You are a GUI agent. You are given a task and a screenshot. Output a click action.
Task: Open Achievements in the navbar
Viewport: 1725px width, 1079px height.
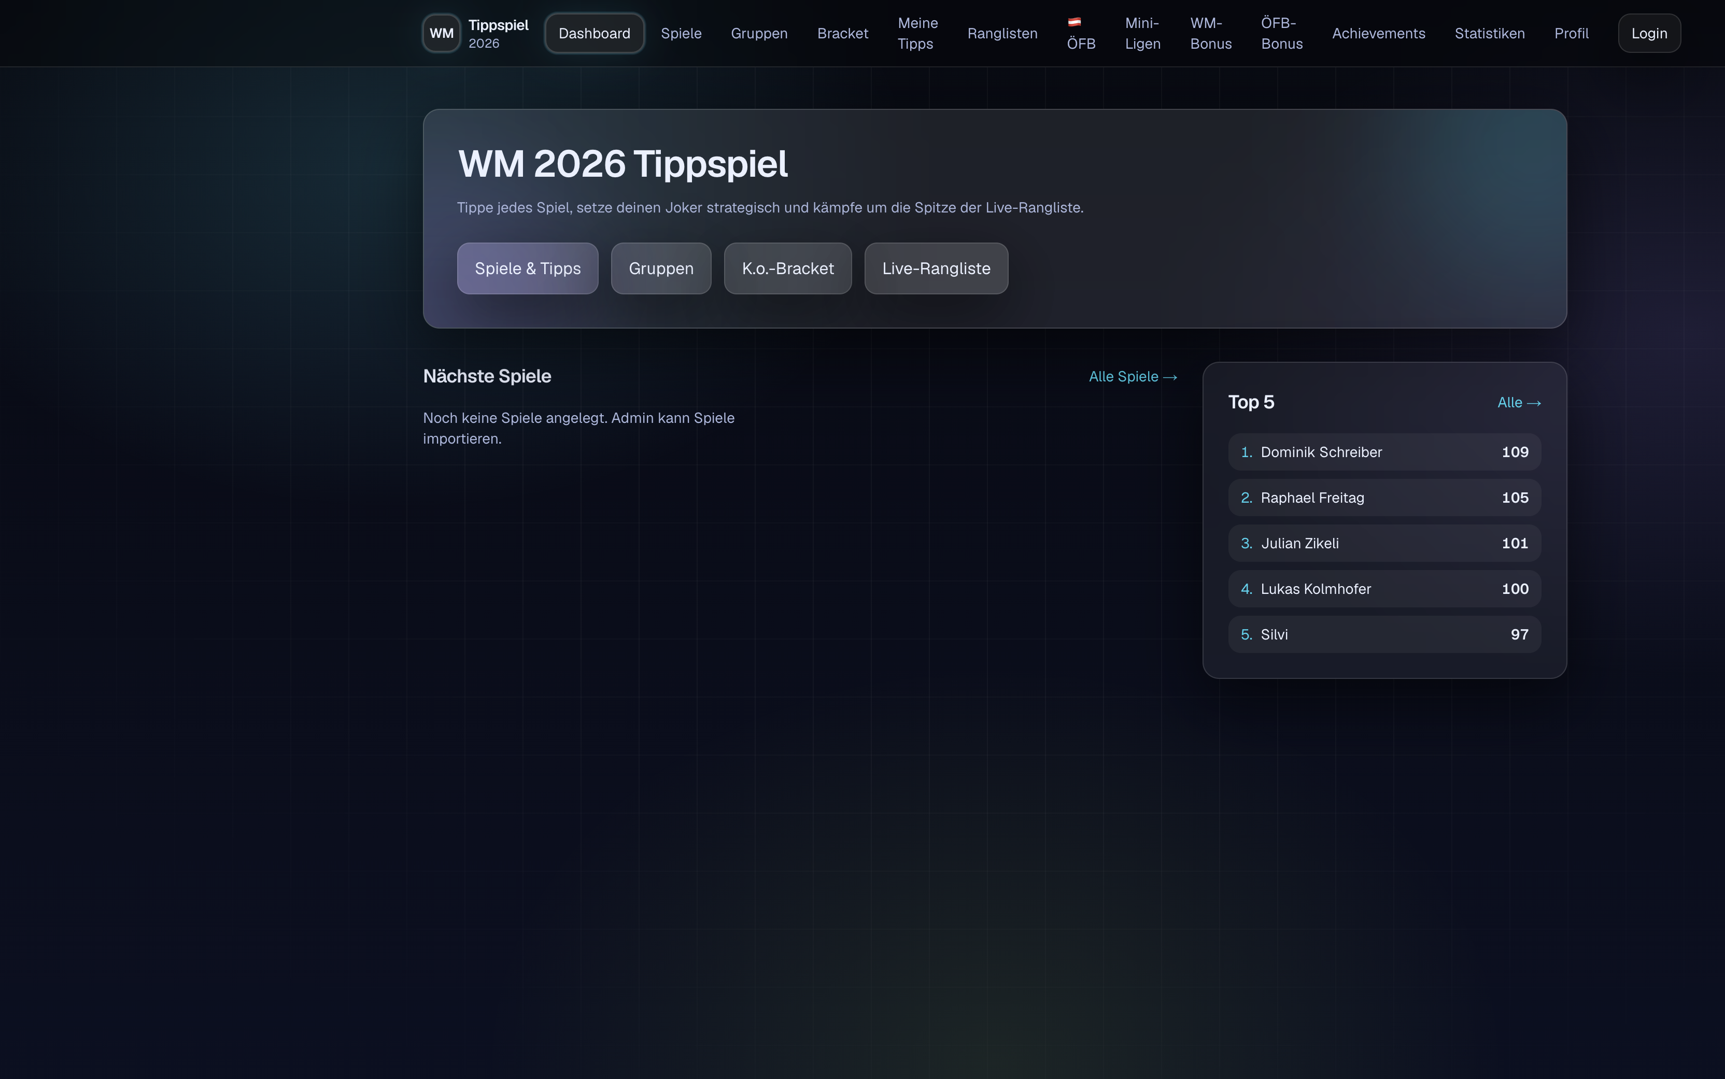(1378, 34)
